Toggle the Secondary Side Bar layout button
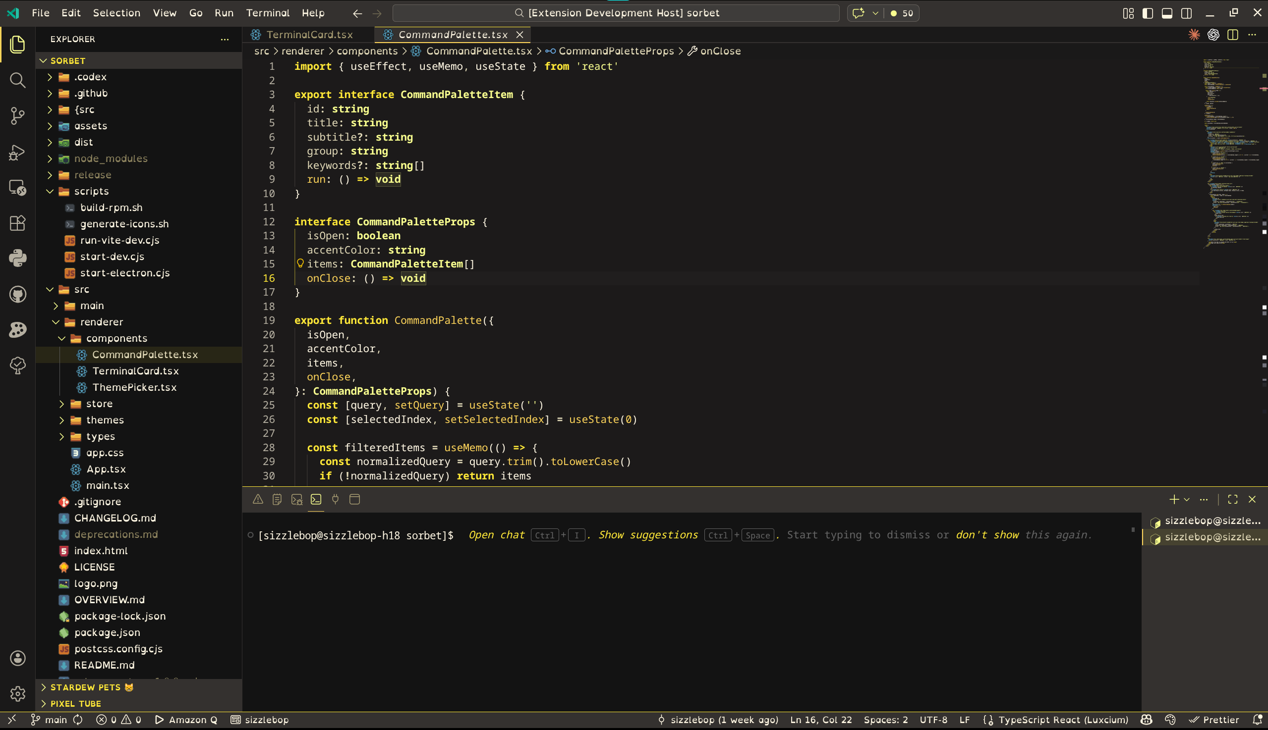Image resolution: width=1268 pixels, height=730 pixels. tap(1186, 13)
